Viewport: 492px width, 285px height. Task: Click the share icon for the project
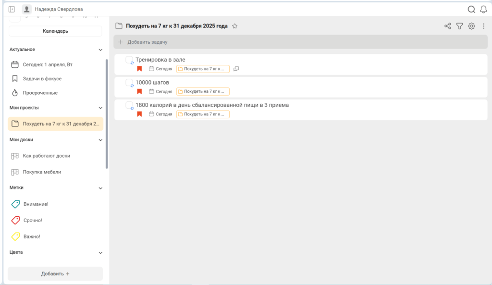click(448, 26)
